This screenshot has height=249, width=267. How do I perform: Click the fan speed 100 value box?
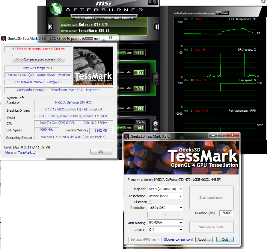point(140,128)
